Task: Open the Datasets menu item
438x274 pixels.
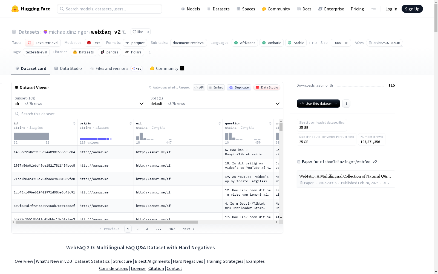Action: coord(218,9)
